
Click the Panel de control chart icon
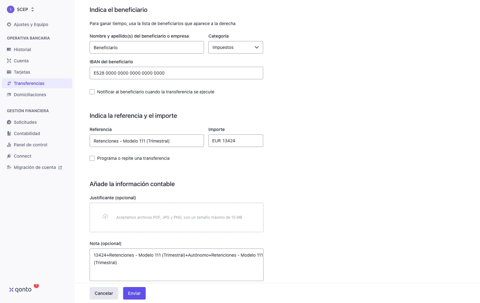[9, 145]
